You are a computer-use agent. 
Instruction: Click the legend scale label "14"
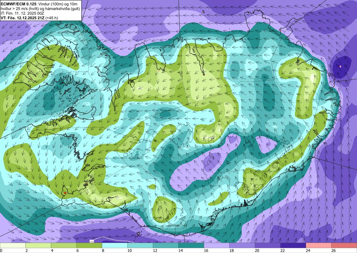(181, 251)
